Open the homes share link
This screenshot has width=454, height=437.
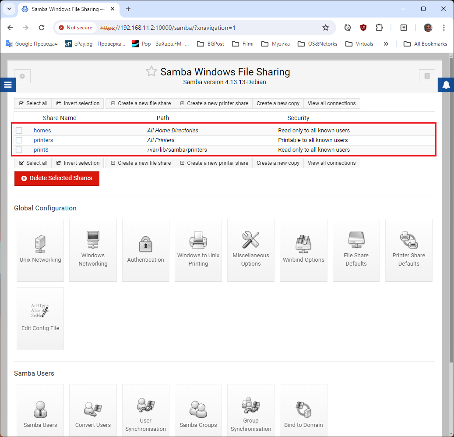click(42, 131)
